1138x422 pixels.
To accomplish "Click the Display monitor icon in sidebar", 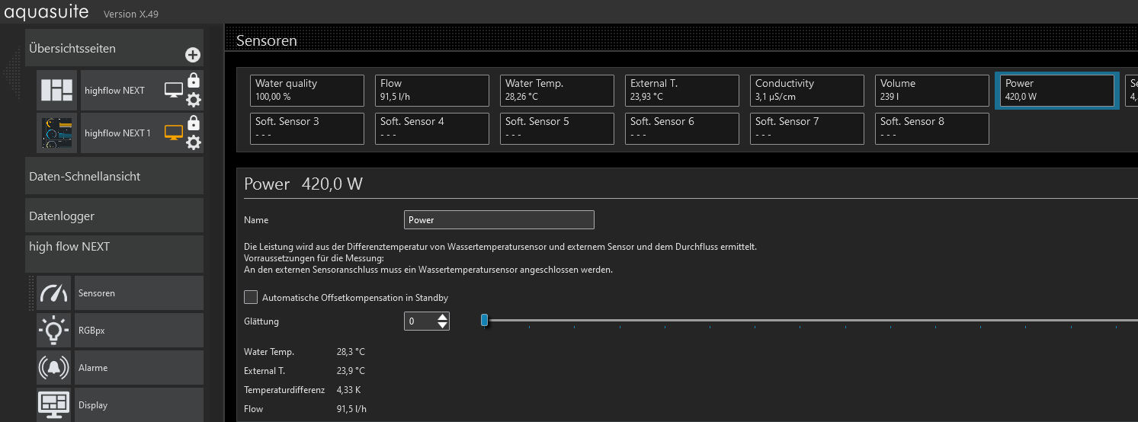I will tap(53, 404).
